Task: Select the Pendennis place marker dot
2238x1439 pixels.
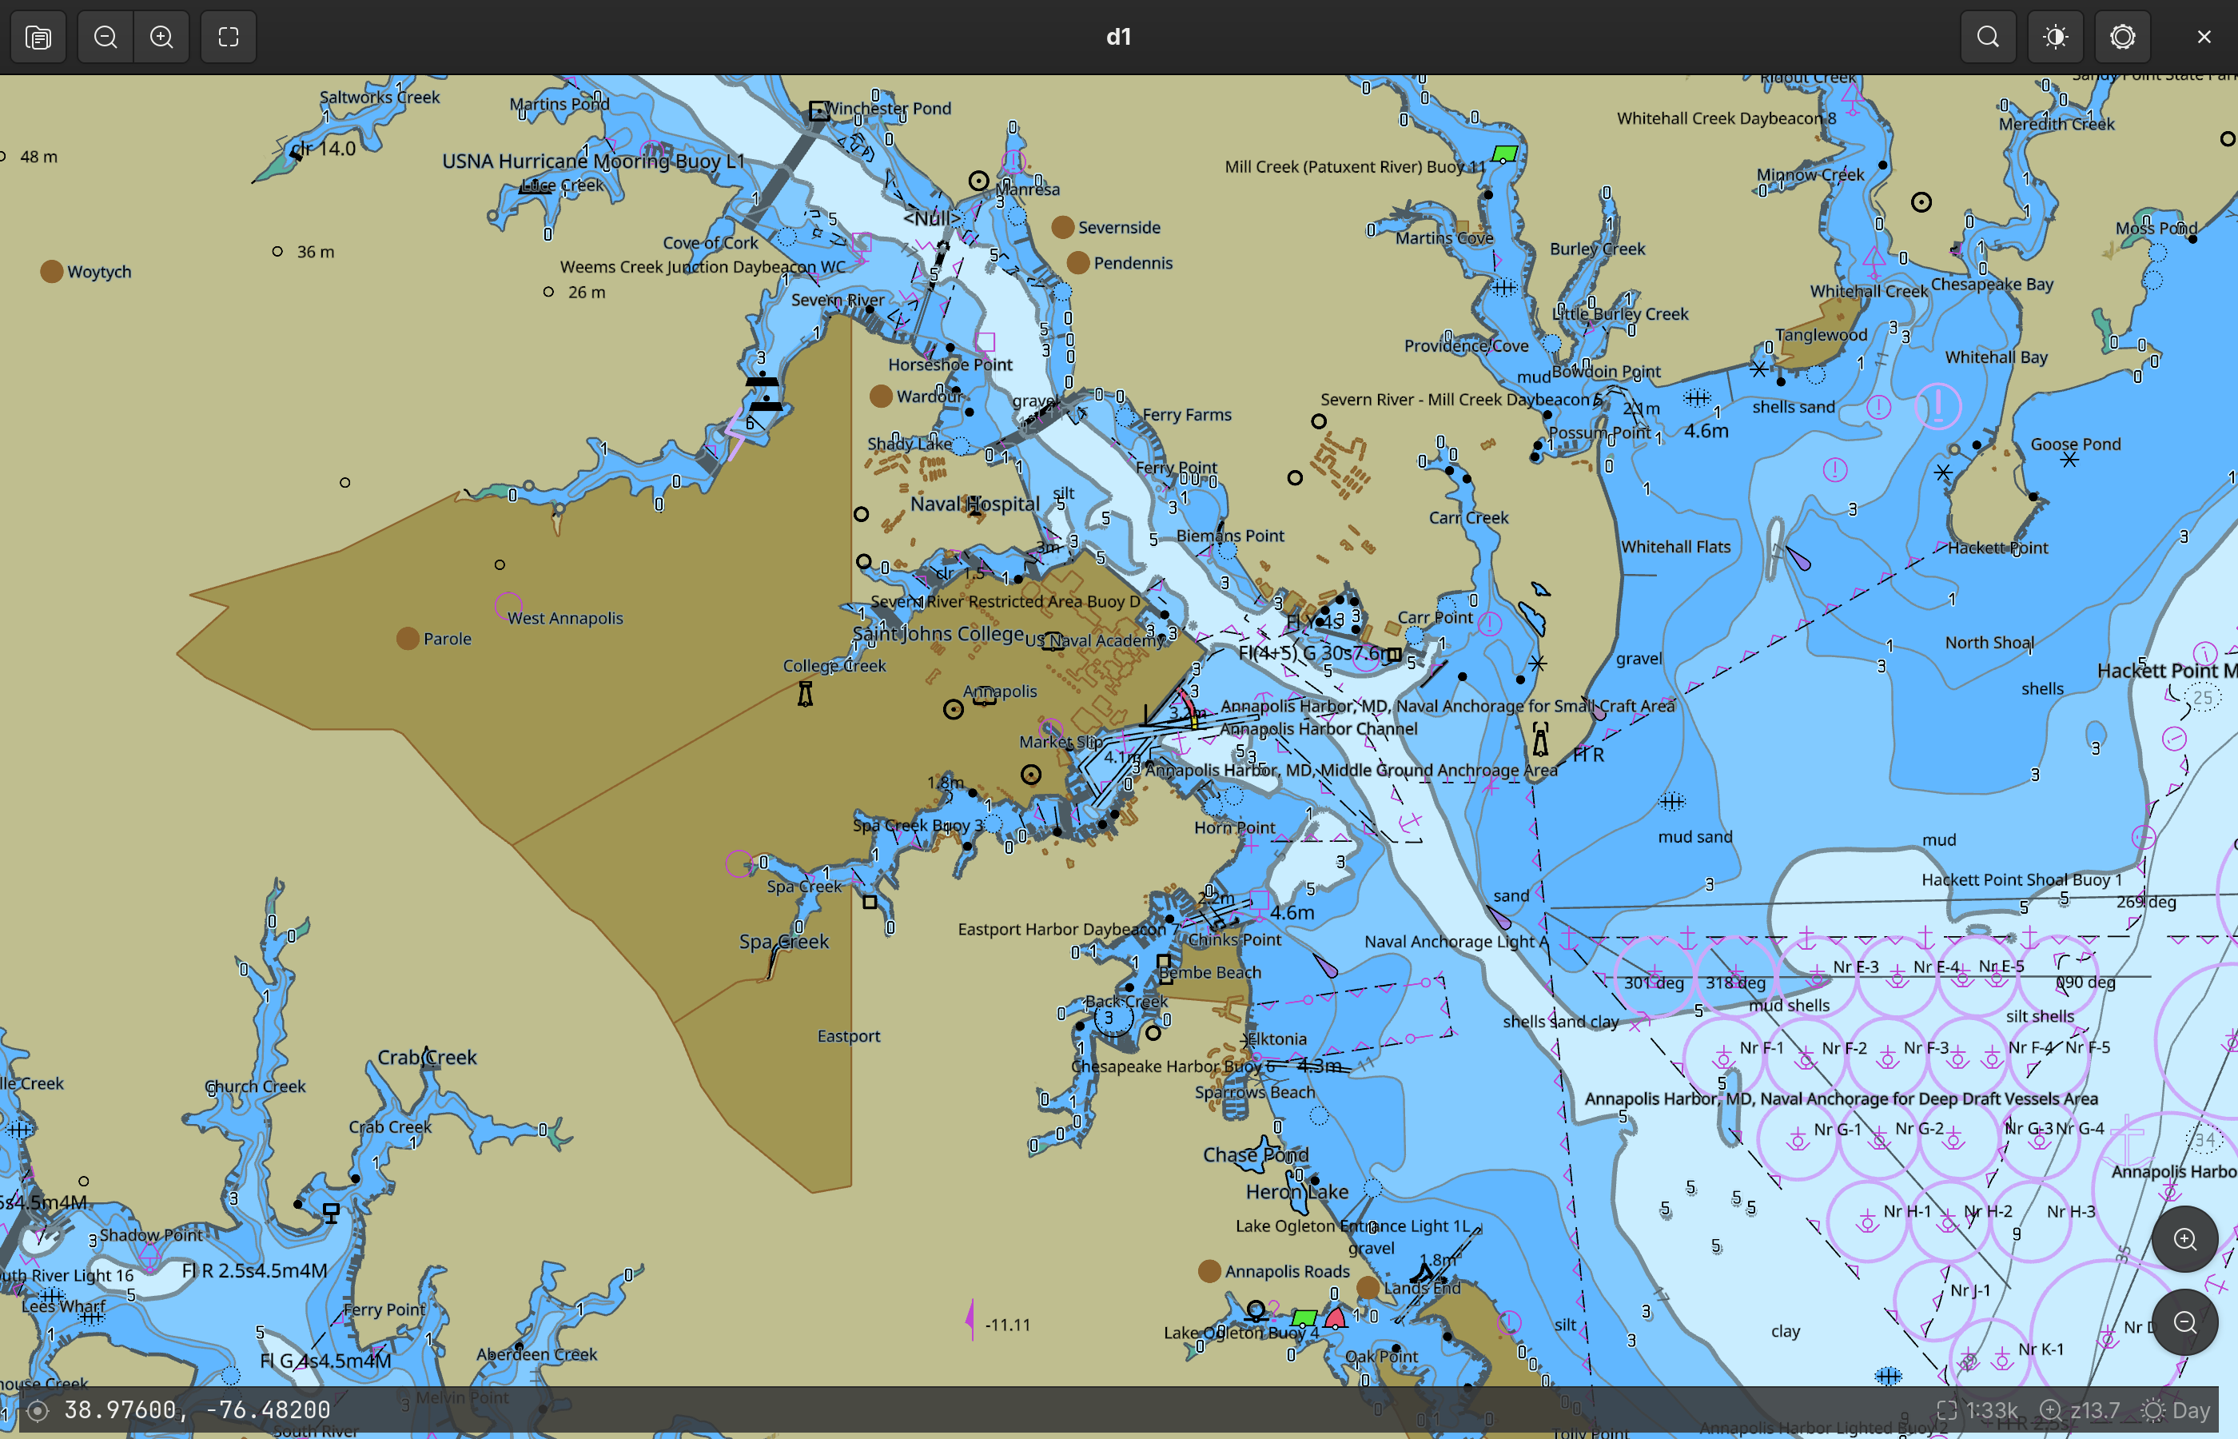Action: click(x=1078, y=262)
